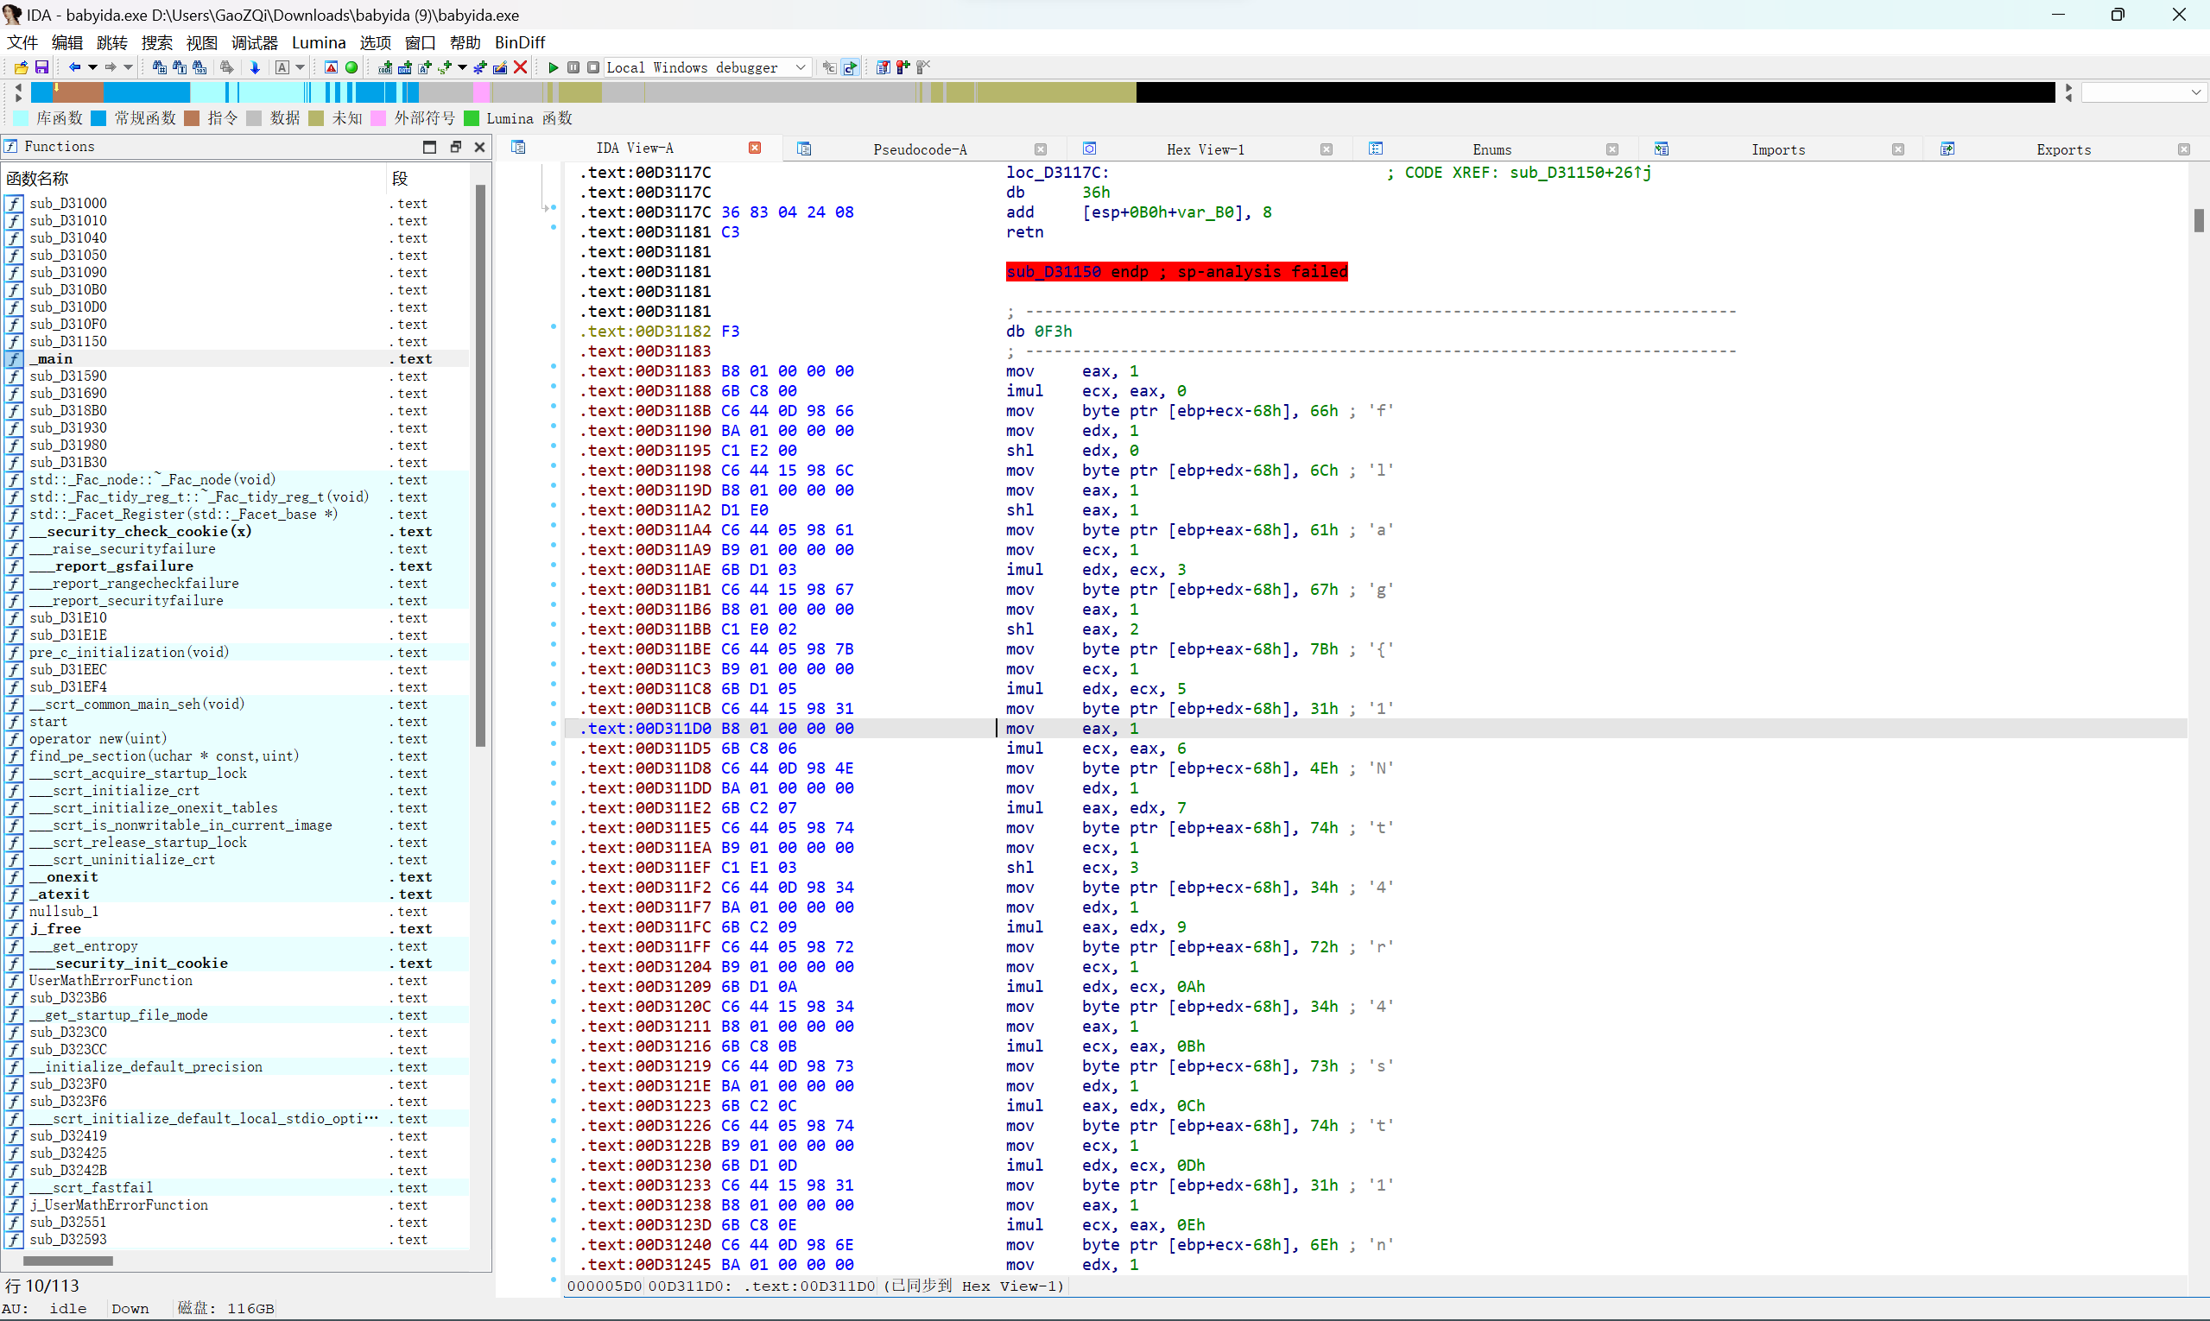Open the 调试器 menu
2210x1321 pixels.
(255, 42)
